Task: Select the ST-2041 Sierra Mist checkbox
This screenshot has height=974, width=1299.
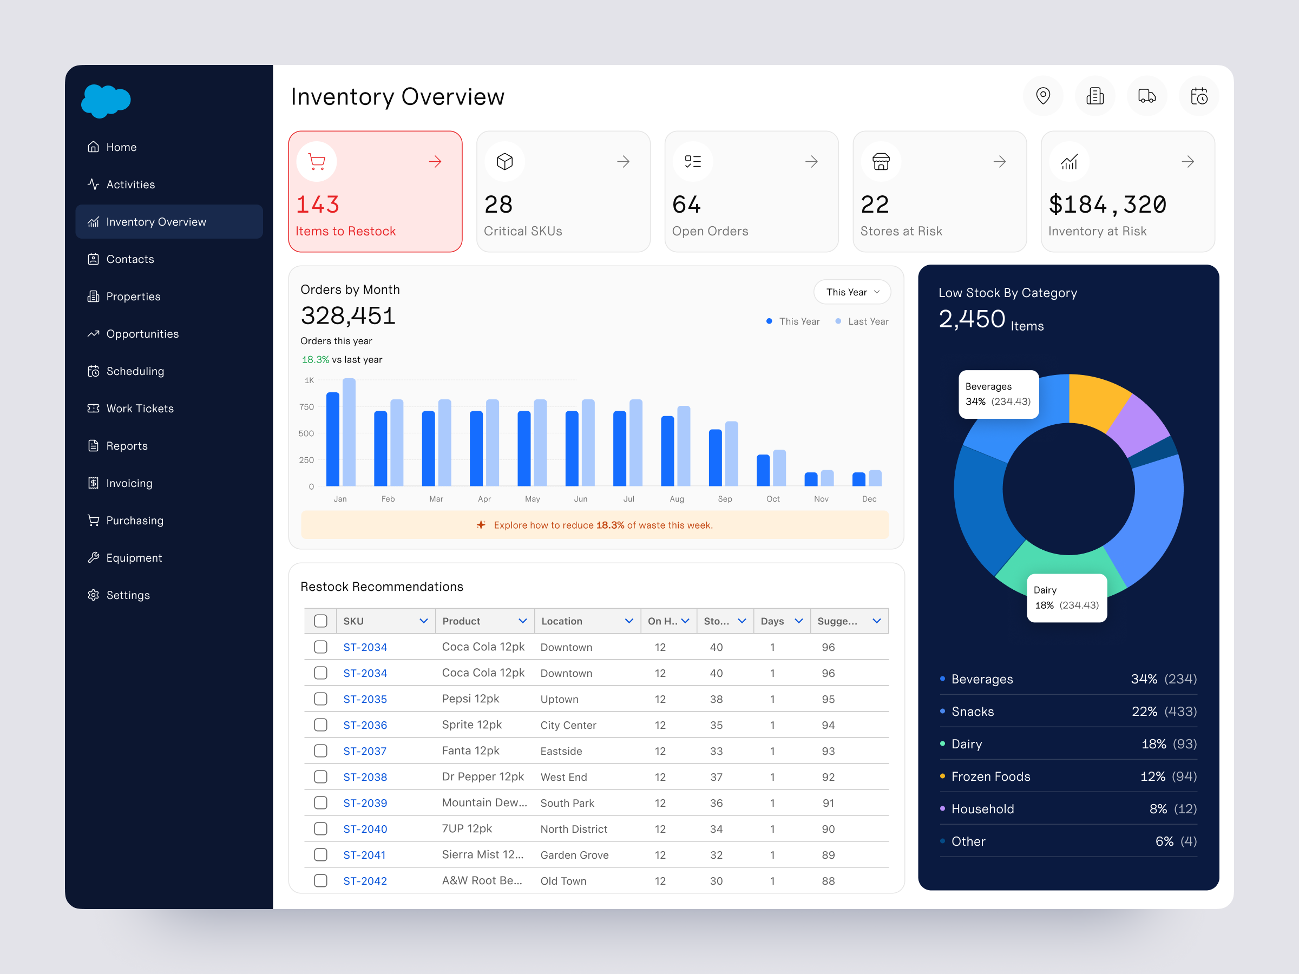Action: point(320,855)
